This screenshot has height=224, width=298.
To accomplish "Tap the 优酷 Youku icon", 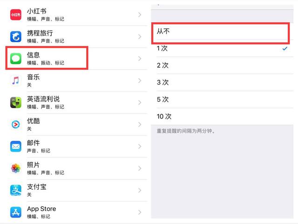I will tap(15, 124).
